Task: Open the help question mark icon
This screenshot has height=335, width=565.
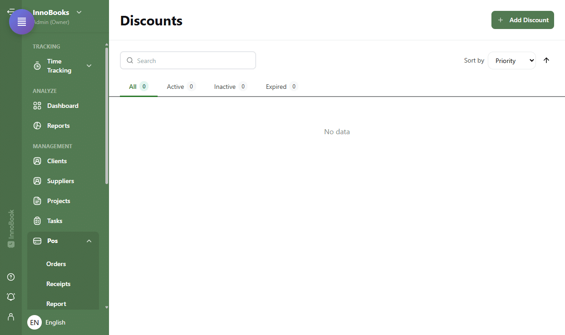Action: tap(11, 277)
